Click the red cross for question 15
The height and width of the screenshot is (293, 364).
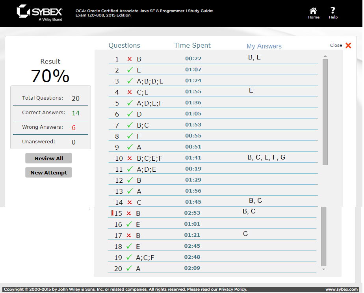tap(128, 213)
